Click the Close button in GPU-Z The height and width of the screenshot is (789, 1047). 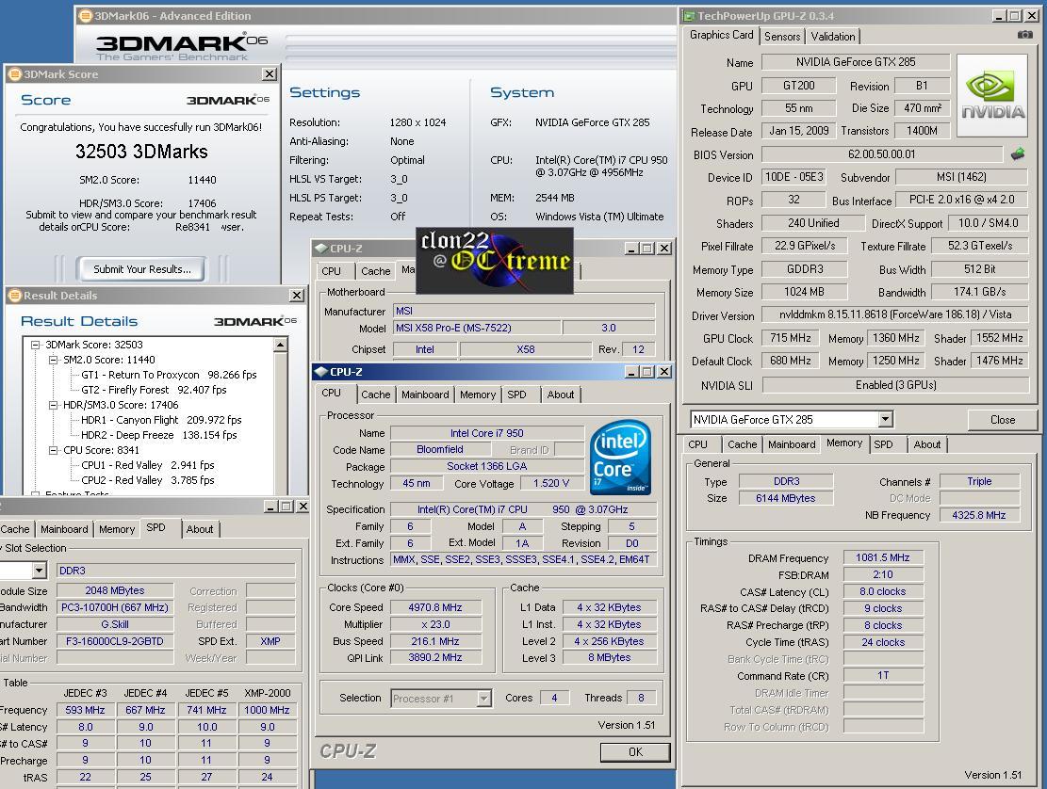tap(1003, 420)
